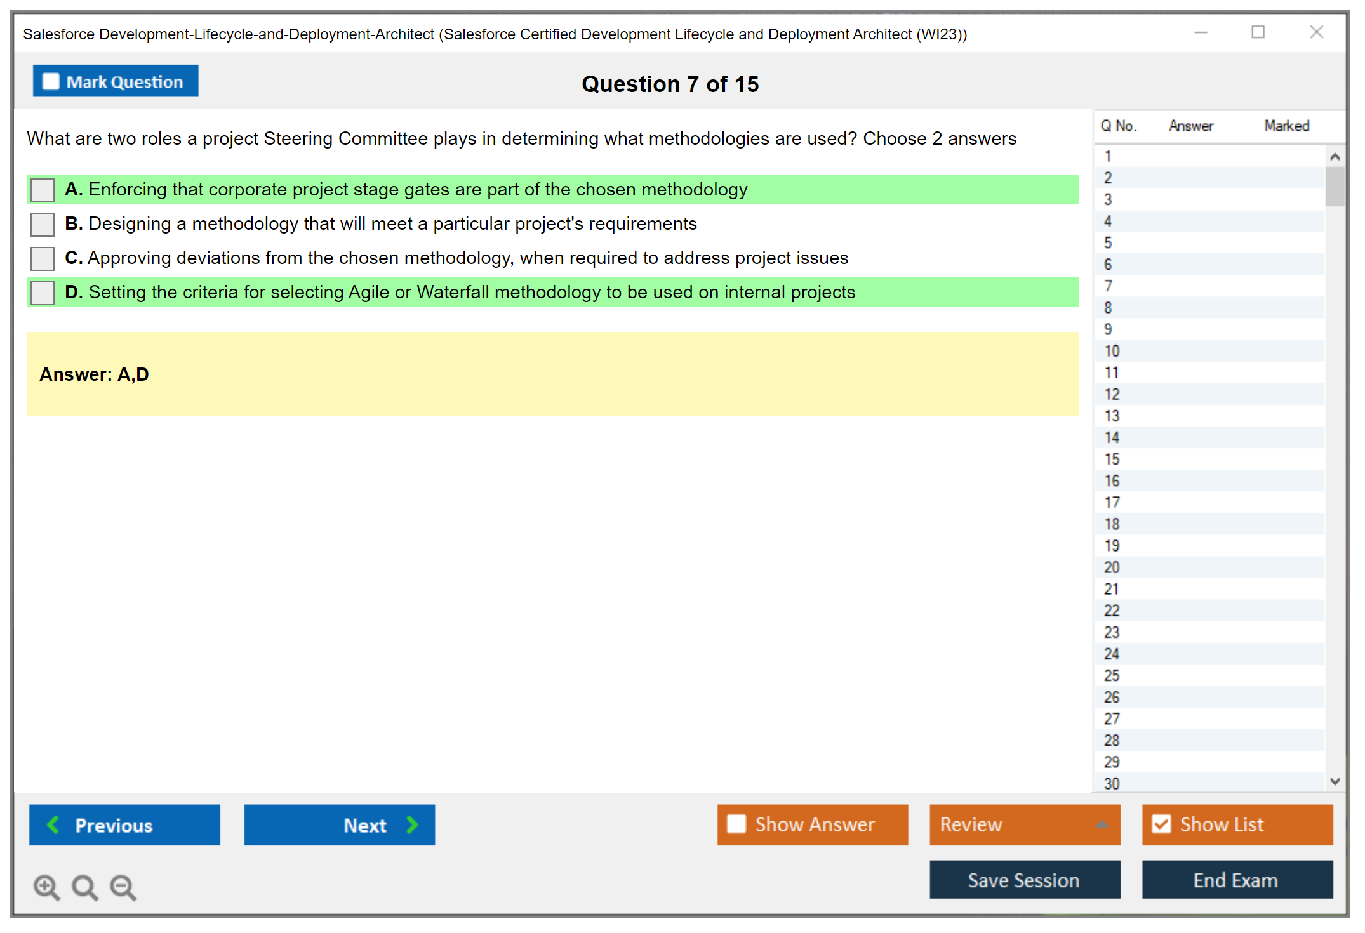The height and width of the screenshot is (933, 1365).
Task: Select question 12 in the list
Action: click(1112, 394)
